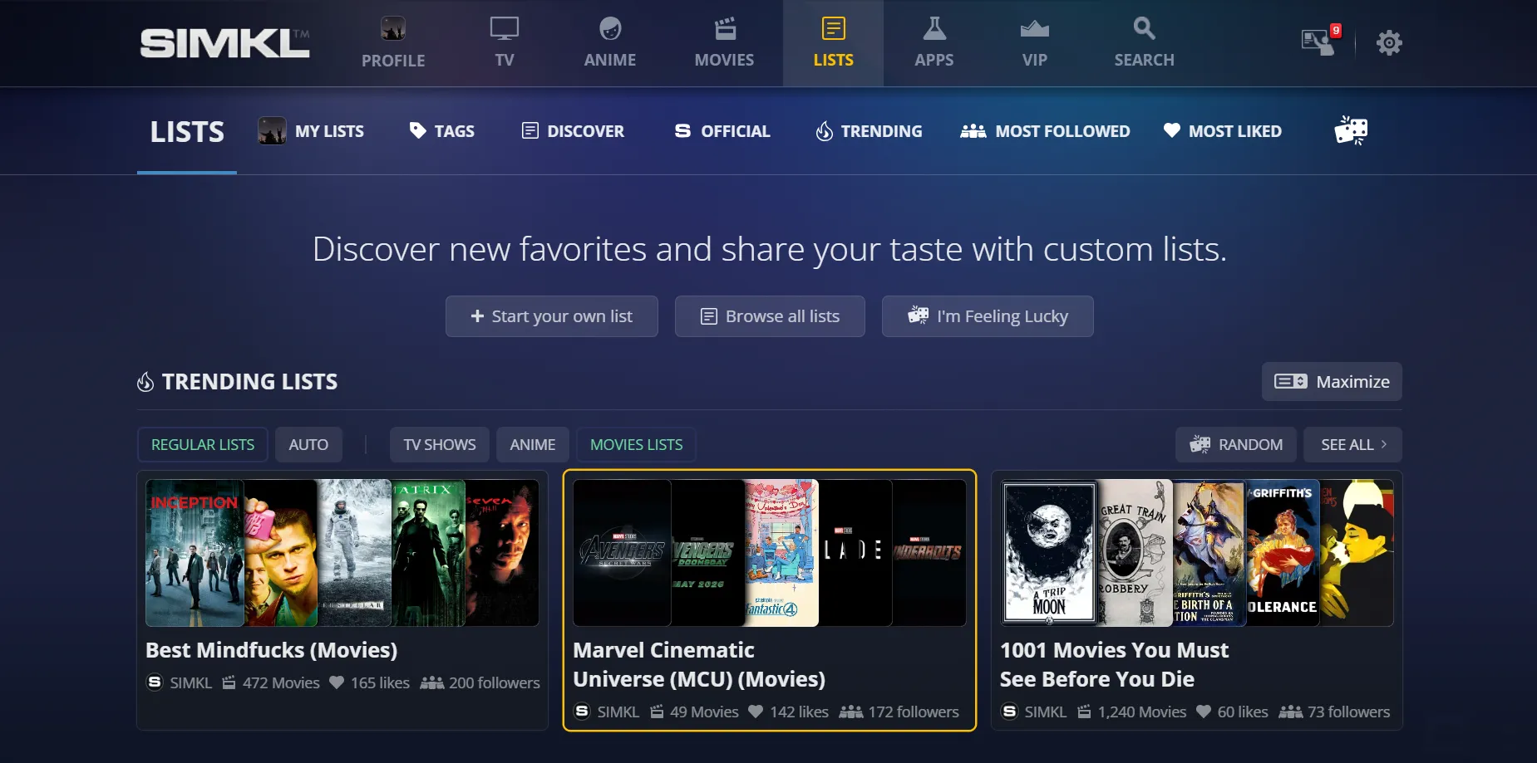The height and width of the screenshot is (763, 1537).
Task: Click the dice icon in Lists navigation
Action: 1351,130
